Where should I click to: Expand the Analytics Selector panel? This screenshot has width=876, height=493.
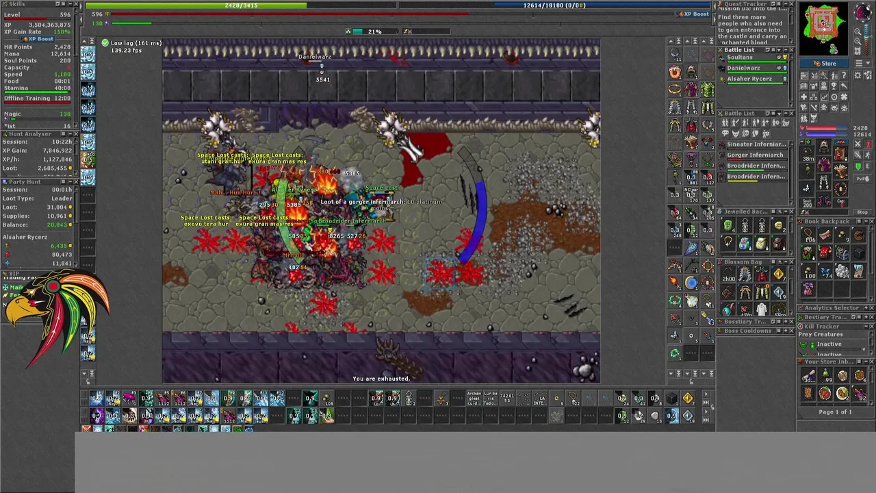click(x=865, y=307)
